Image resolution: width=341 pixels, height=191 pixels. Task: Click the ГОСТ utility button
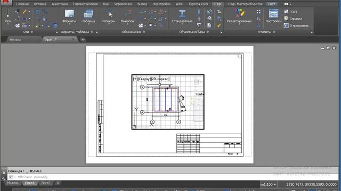[291, 12]
